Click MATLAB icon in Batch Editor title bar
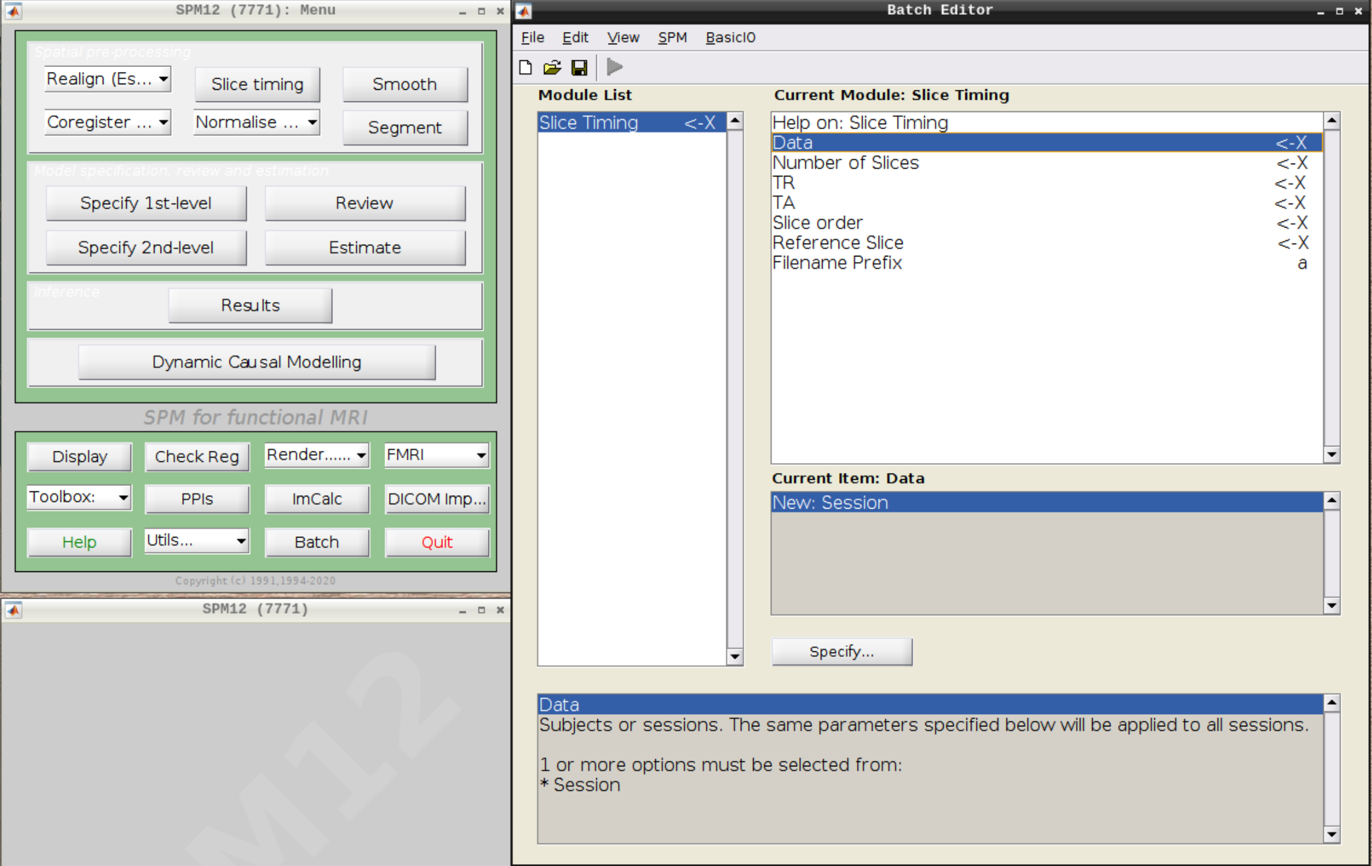 click(524, 10)
